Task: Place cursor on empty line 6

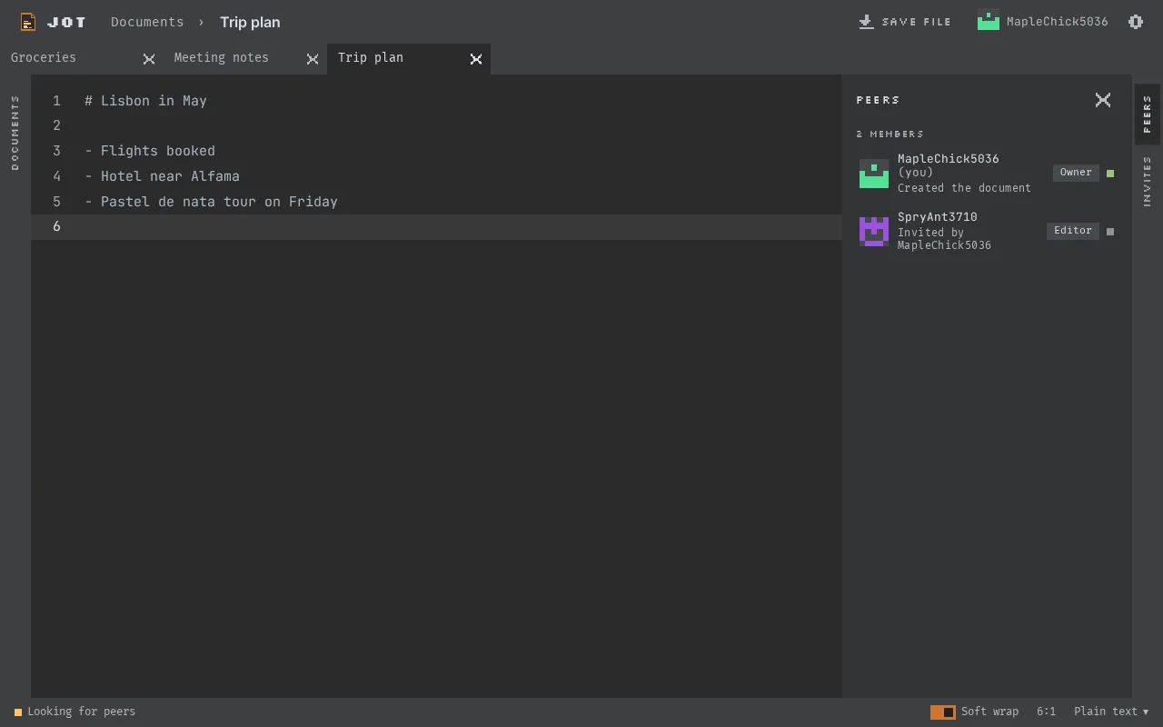Action: point(436,227)
